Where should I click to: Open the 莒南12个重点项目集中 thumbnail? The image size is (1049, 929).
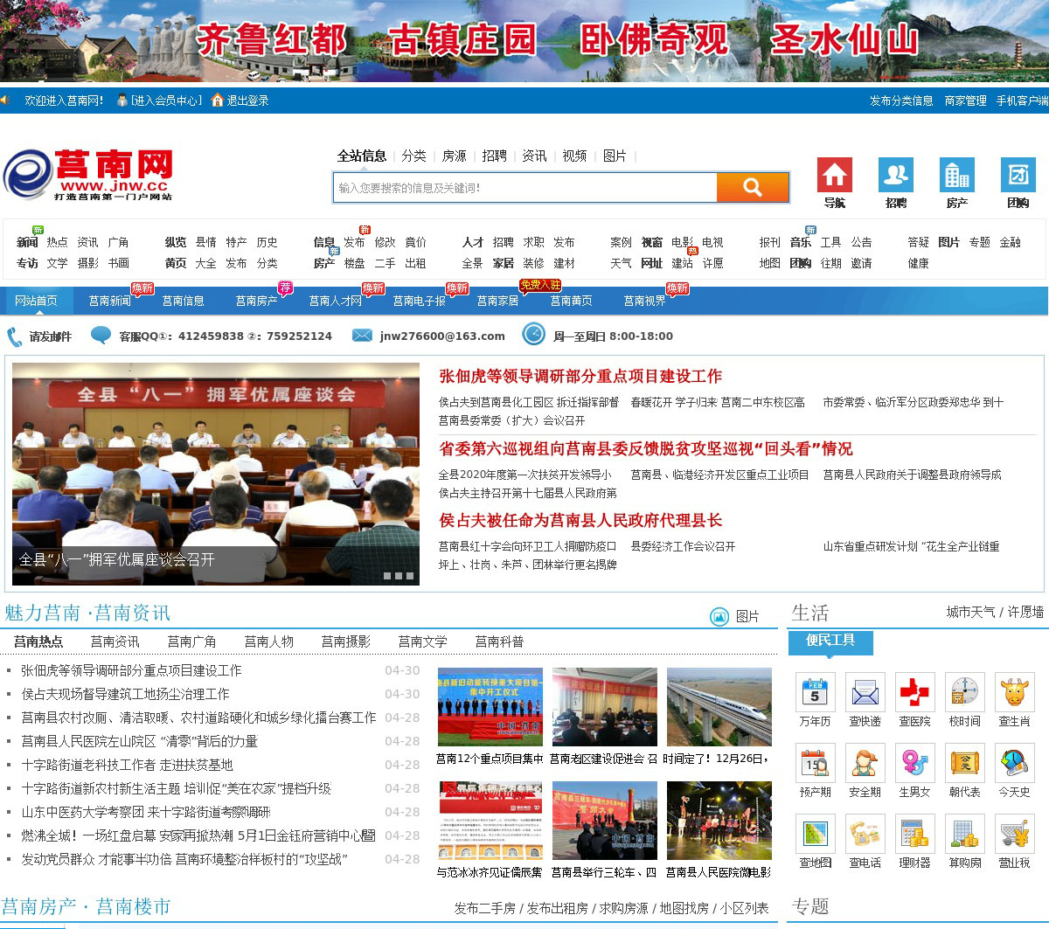pos(490,708)
